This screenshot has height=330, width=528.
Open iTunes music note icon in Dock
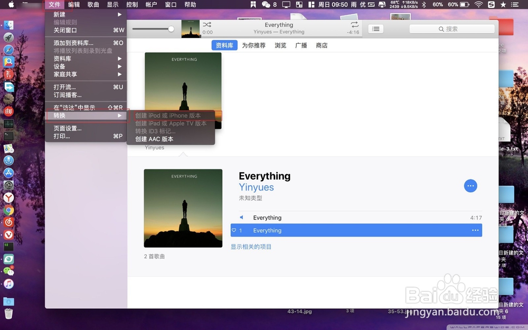[x=8, y=284]
